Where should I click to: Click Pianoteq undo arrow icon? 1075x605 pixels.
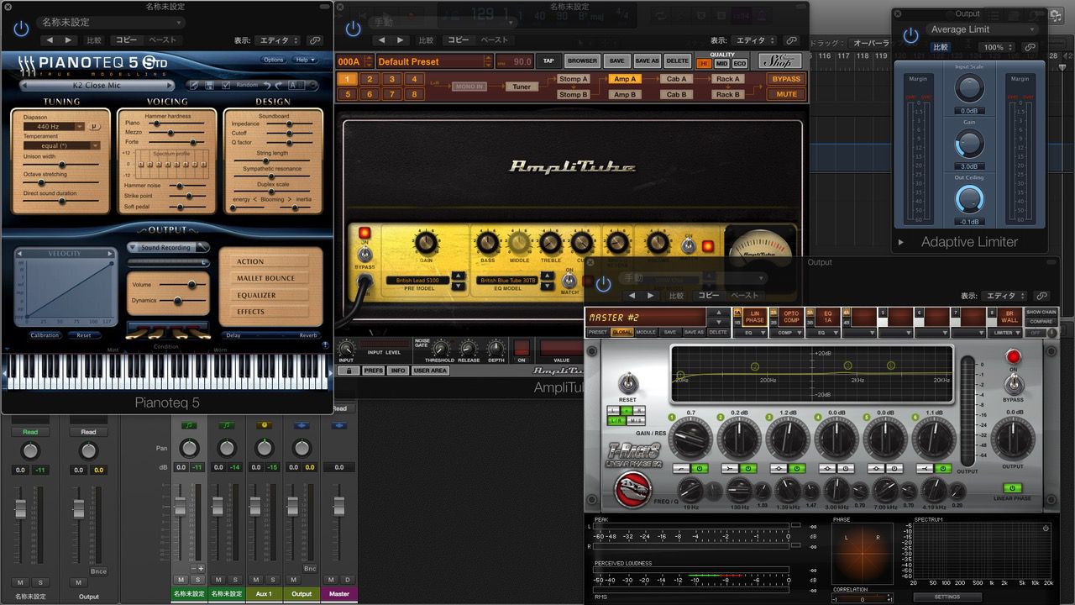pos(267,85)
